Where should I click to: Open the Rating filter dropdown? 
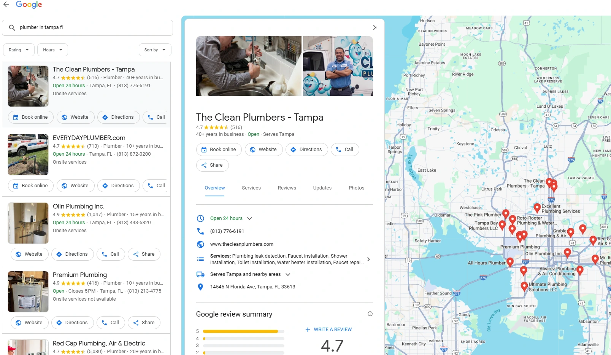click(19, 50)
